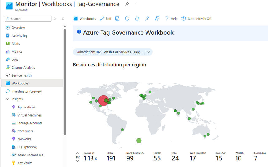The width and height of the screenshot is (268, 167).
Task: Collapse the Insights section
Action: 8,99
